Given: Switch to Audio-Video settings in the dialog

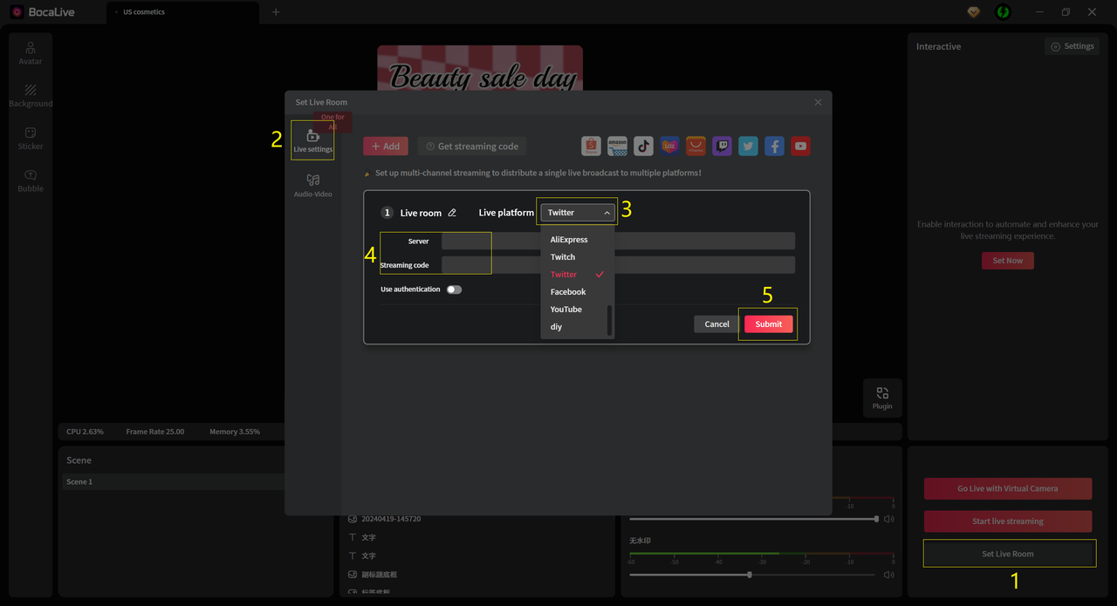Looking at the screenshot, I should tap(312, 184).
